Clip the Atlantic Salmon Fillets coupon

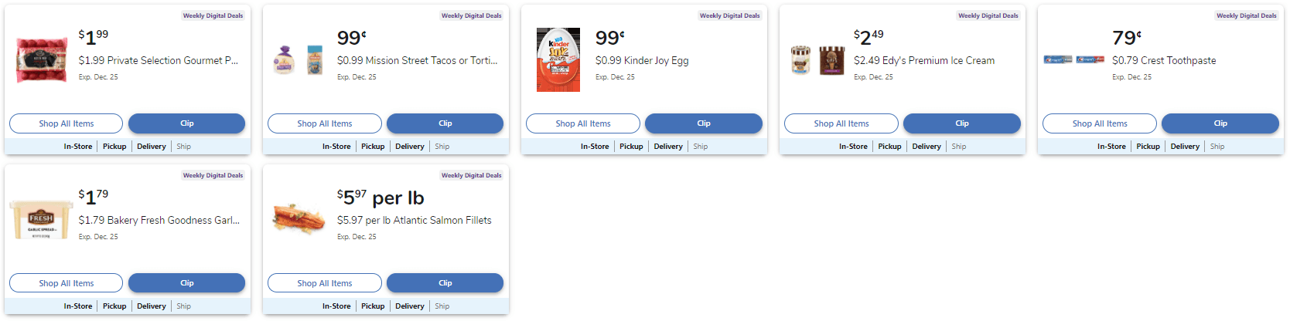[445, 283]
